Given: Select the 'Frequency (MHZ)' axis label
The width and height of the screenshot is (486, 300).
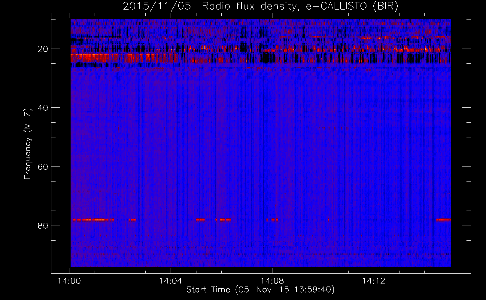Looking at the screenshot, I should (27, 144).
